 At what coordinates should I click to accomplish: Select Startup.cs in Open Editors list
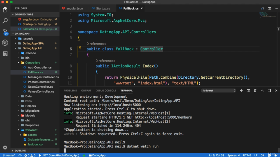(x=35, y=24)
